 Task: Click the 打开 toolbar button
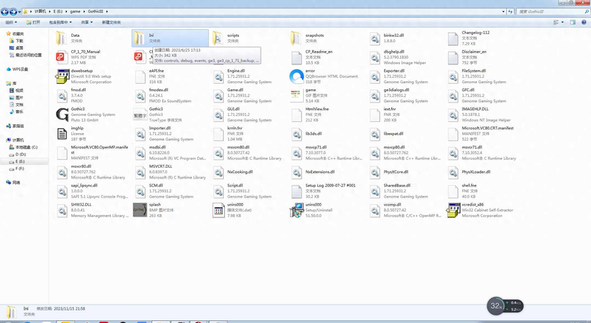click(33, 22)
